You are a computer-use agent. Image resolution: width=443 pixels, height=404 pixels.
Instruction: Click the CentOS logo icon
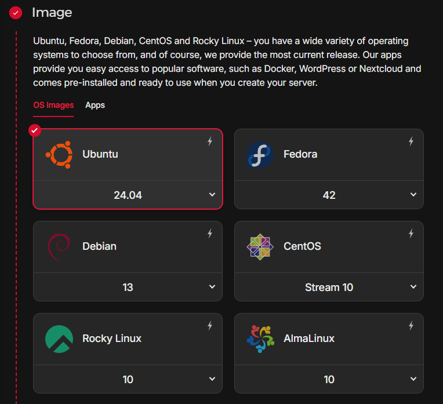(260, 246)
